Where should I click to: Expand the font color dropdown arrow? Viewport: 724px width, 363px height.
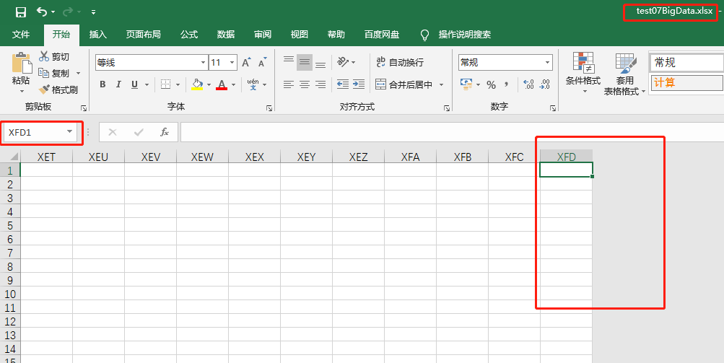click(x=233, y=85)
